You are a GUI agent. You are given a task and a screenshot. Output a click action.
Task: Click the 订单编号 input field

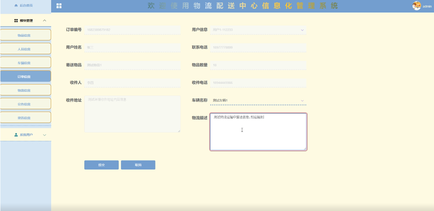click(132, 30)
